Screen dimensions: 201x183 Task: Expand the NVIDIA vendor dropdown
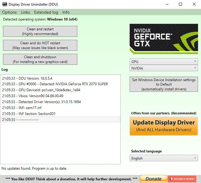pos(164,68)
